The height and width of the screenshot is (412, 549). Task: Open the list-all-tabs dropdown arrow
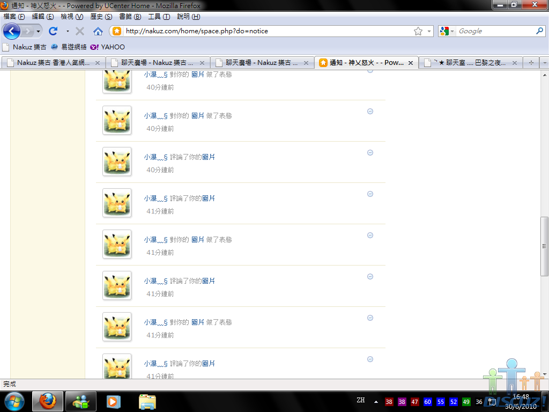point(544,63)
